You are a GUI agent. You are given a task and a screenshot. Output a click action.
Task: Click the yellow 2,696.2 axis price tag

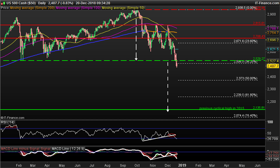point(273,40)
